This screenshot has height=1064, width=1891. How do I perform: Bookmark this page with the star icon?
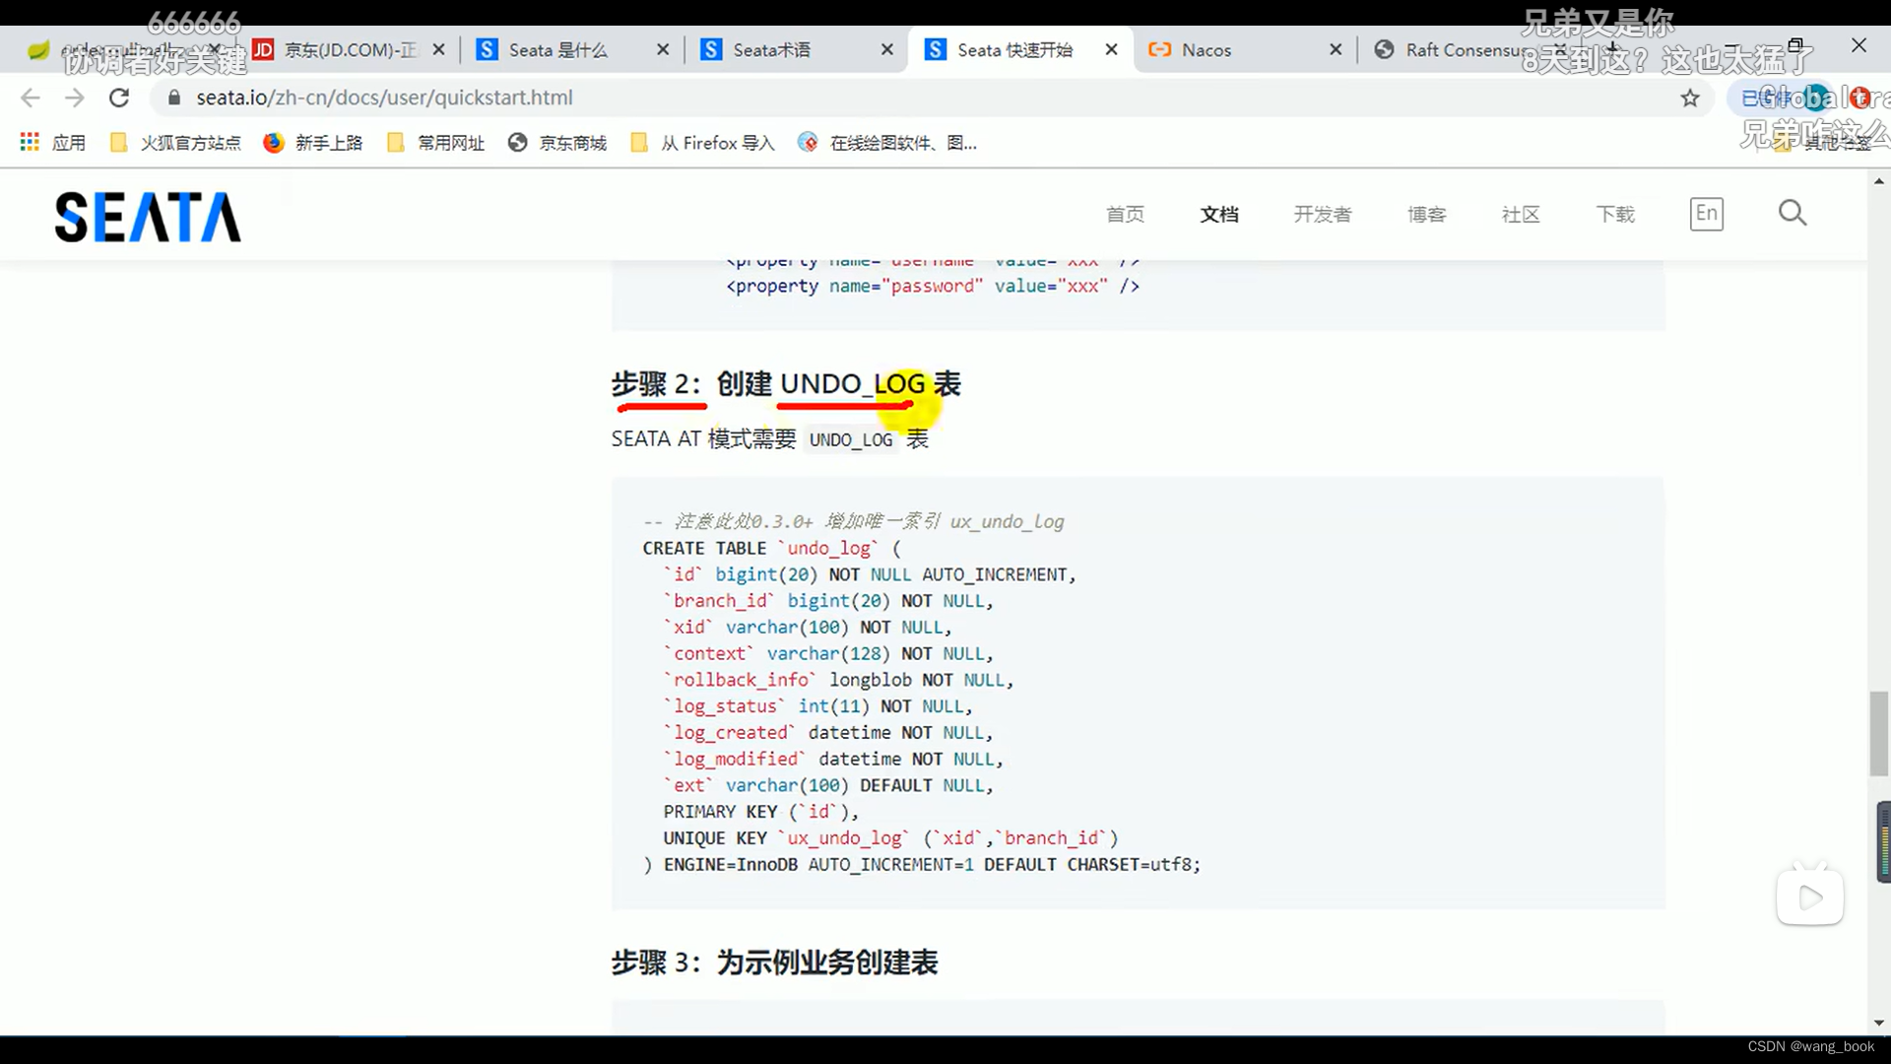pyautogui.click(x=1690, y=98)
